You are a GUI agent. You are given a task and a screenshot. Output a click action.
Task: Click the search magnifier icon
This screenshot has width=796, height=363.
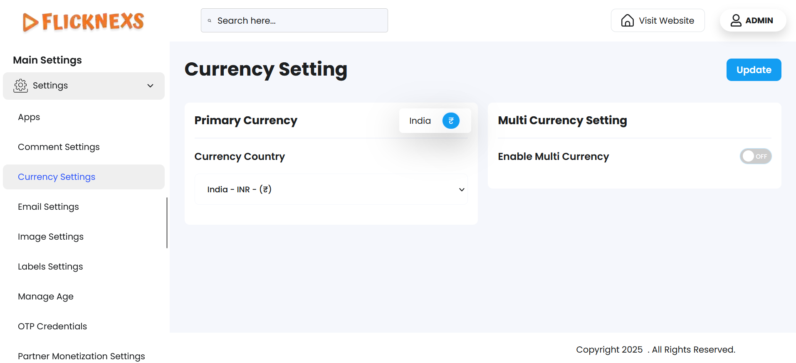[x=210, y=21]
